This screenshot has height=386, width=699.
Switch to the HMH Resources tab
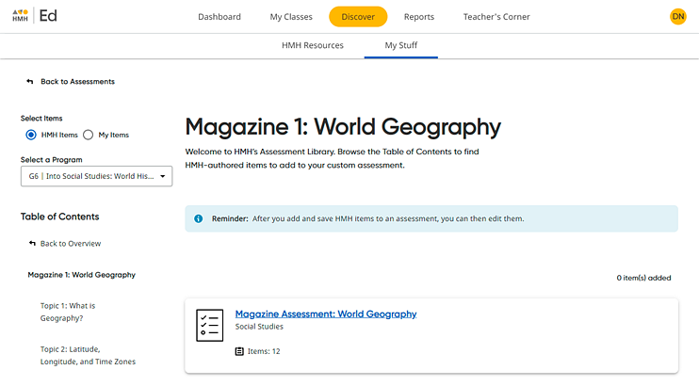(313, 45)
